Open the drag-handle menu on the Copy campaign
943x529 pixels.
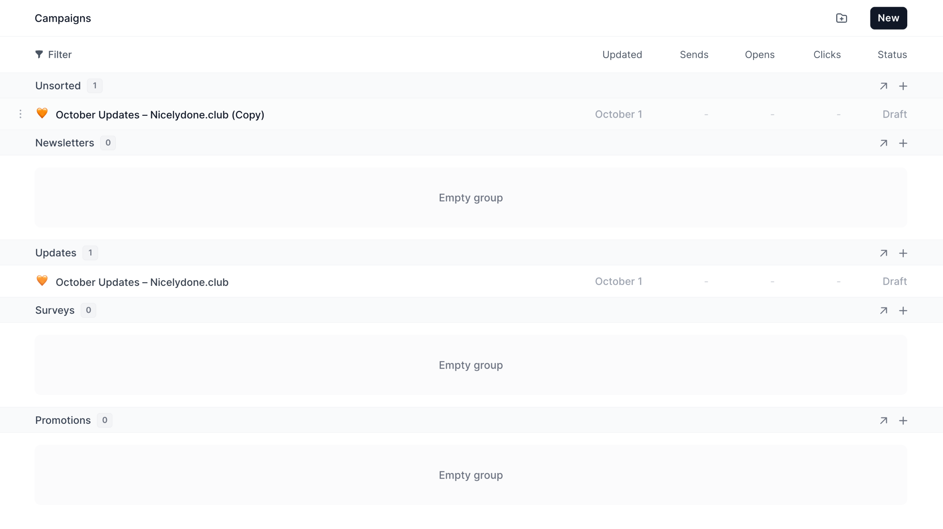tap(20, 114)
